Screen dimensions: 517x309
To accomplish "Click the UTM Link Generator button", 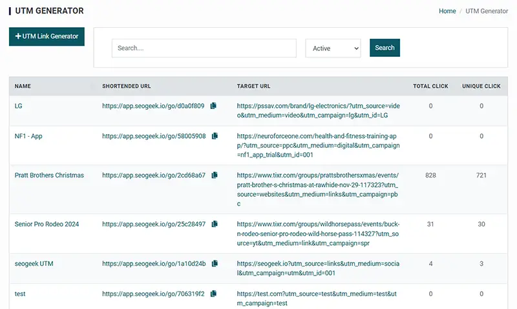I will (x=47, y=37).
